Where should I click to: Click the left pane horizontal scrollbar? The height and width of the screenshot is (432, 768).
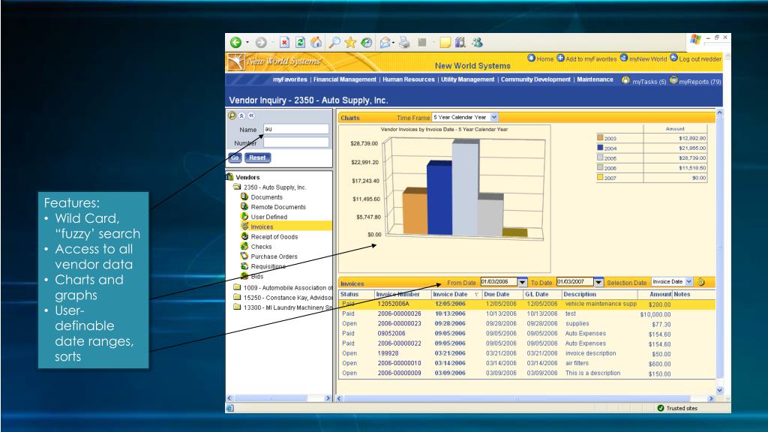pos(279,398)
